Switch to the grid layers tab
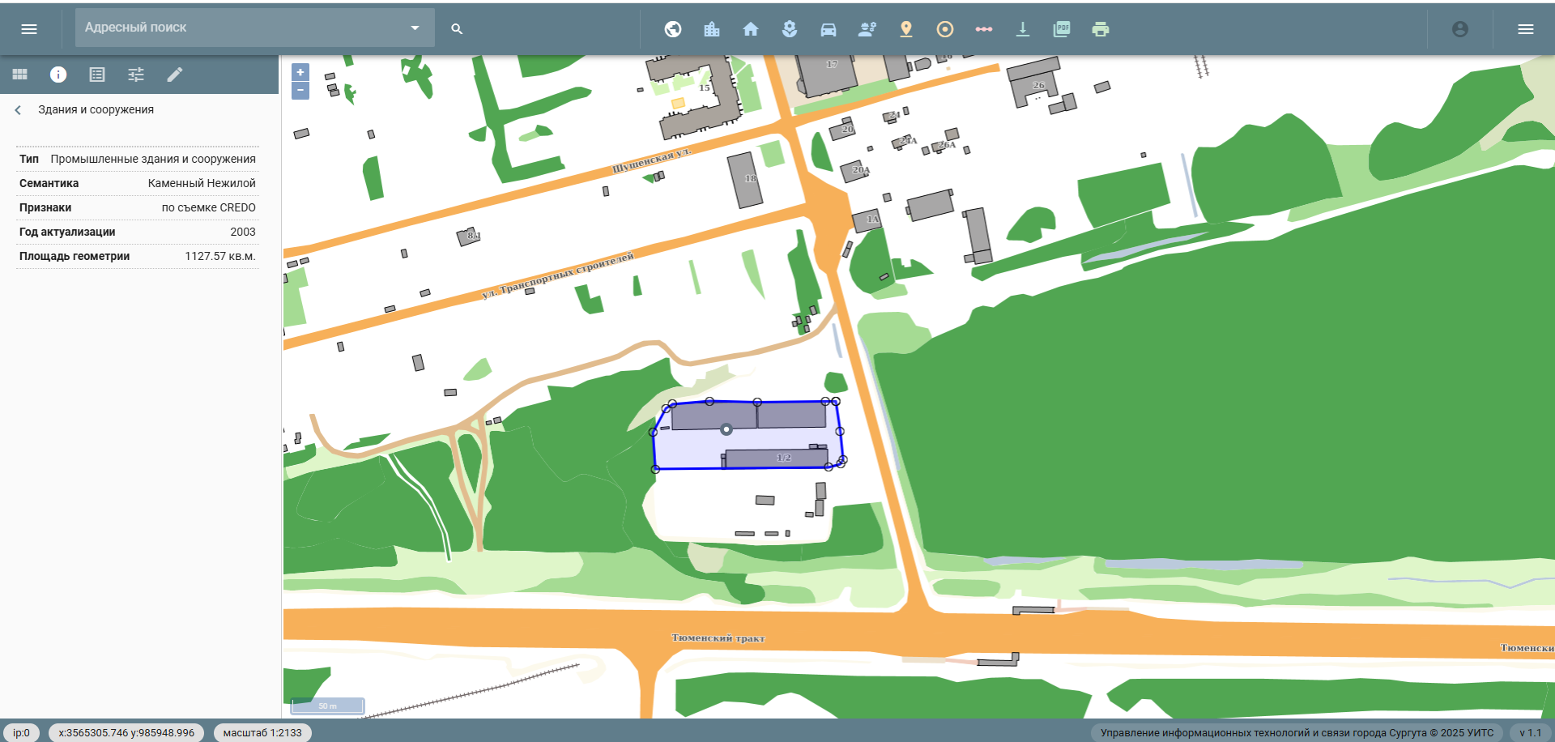The image size is (1555, 742). [x=19, y=75]
